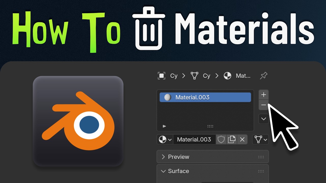The image size is (326, 183).
Task: Open the browse material sphere dropdown
Action: click(x=165, y=140)
